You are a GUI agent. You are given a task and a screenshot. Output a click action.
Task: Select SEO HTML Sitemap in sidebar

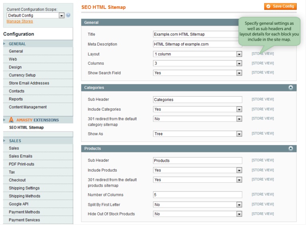(26, 127)
